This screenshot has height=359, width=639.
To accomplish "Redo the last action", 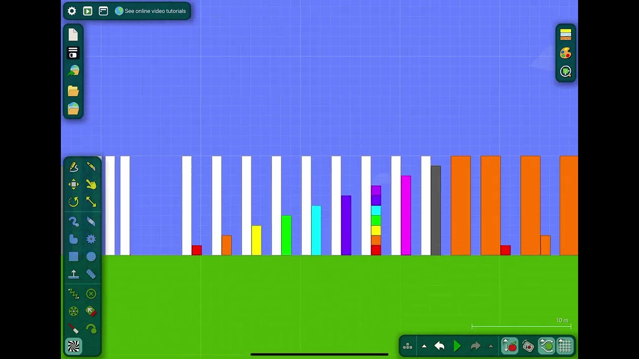I will click(475, 346).
